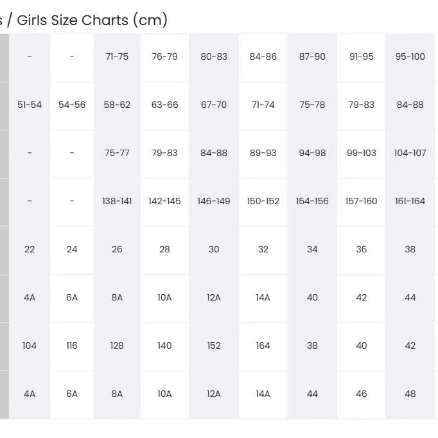Select the 54-56 measurement cell
Viewport: 438px width, 438px height.
click(72, 106)
